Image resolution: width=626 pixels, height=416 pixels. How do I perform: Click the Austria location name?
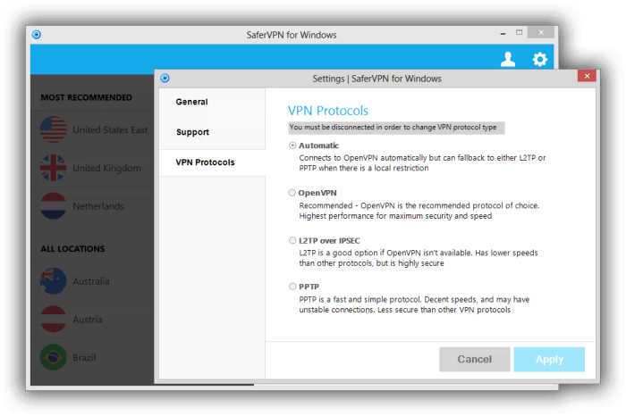[x=88, y=320]
